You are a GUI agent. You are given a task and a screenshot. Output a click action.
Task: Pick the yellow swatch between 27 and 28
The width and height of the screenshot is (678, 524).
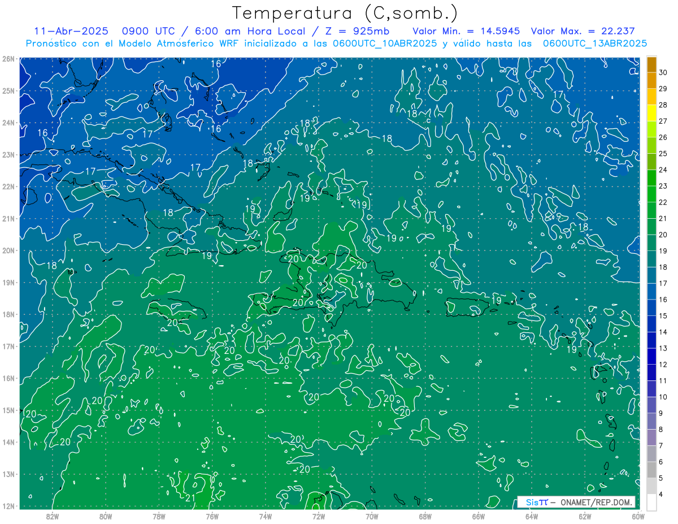click(651, 112)
